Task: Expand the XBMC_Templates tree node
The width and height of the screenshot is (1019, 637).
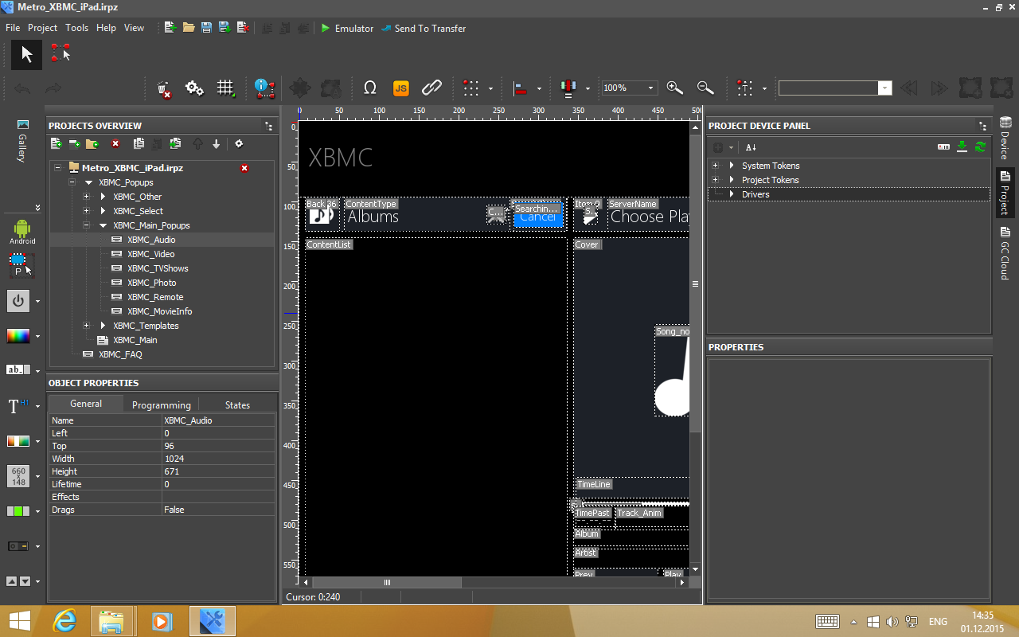Action: point(86,326)
